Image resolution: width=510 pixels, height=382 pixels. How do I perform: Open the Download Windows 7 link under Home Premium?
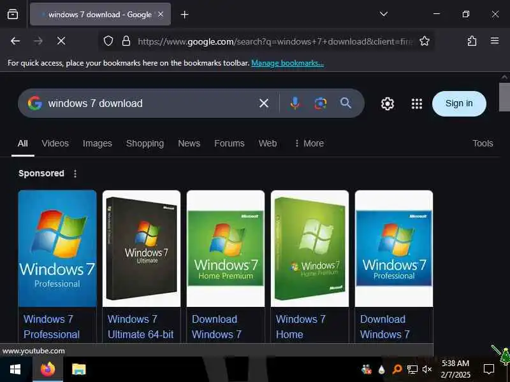click(216, 327)
